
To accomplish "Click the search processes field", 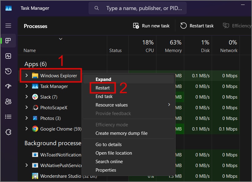I will [x=137, y=8].
